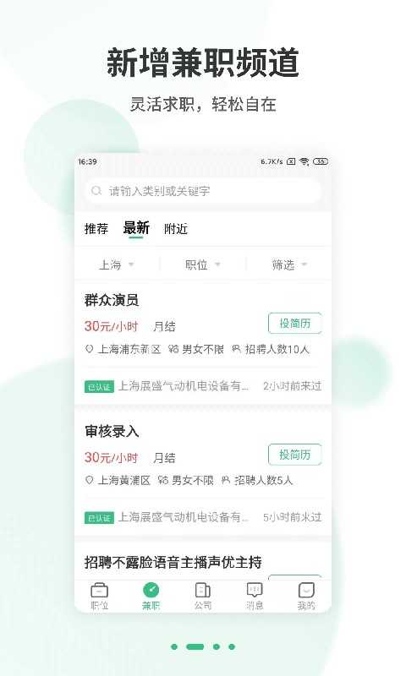Switch to the 推荐 tab

click(x=96, y=228)
